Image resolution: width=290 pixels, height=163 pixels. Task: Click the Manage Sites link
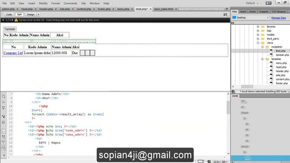coord(279,18)
